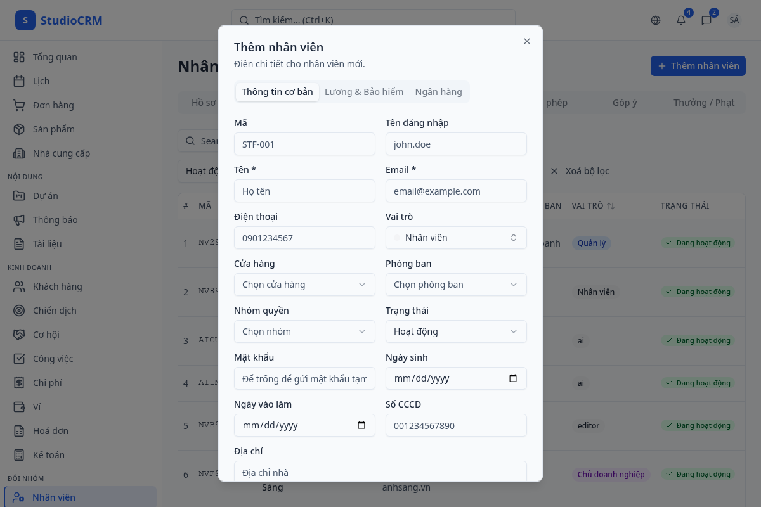Image resolution: width=761 pixels, height=507 pixels.
Task: Open calendar picker for Ngày vào làm
Action: point(361,425)
